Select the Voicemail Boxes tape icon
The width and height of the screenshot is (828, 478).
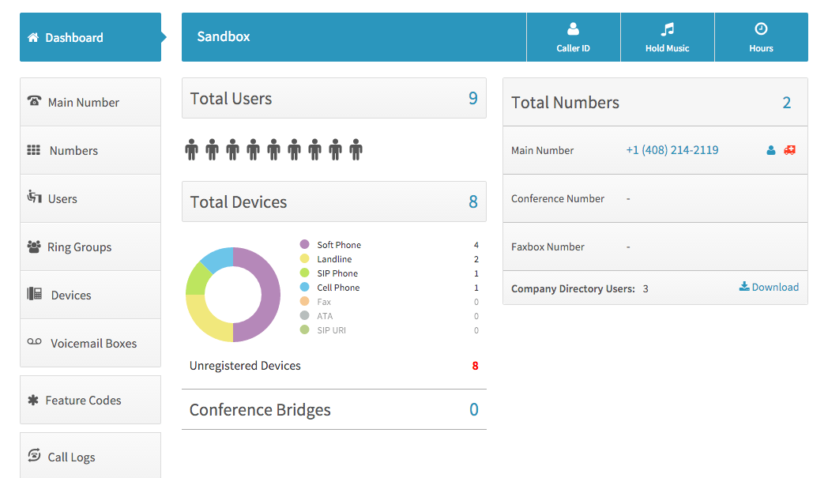pos(33,343)
